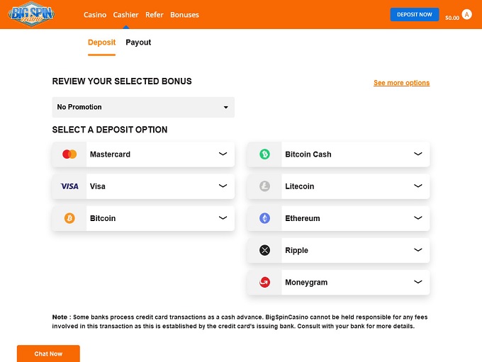
Task: Start a chat with Chat Now
Action: click(48, 353)
